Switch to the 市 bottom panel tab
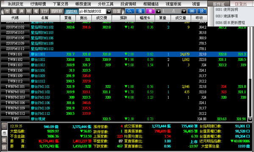The height and width of the screenshot is (152, 254). 4,133
